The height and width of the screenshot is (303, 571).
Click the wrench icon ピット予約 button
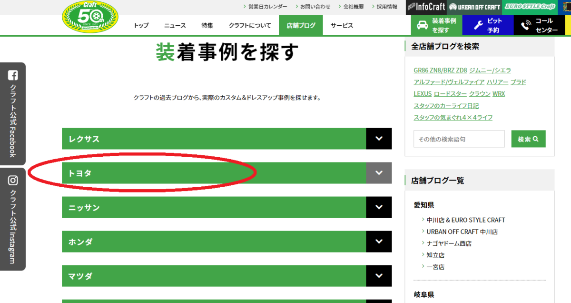click(x=488, y=25)
